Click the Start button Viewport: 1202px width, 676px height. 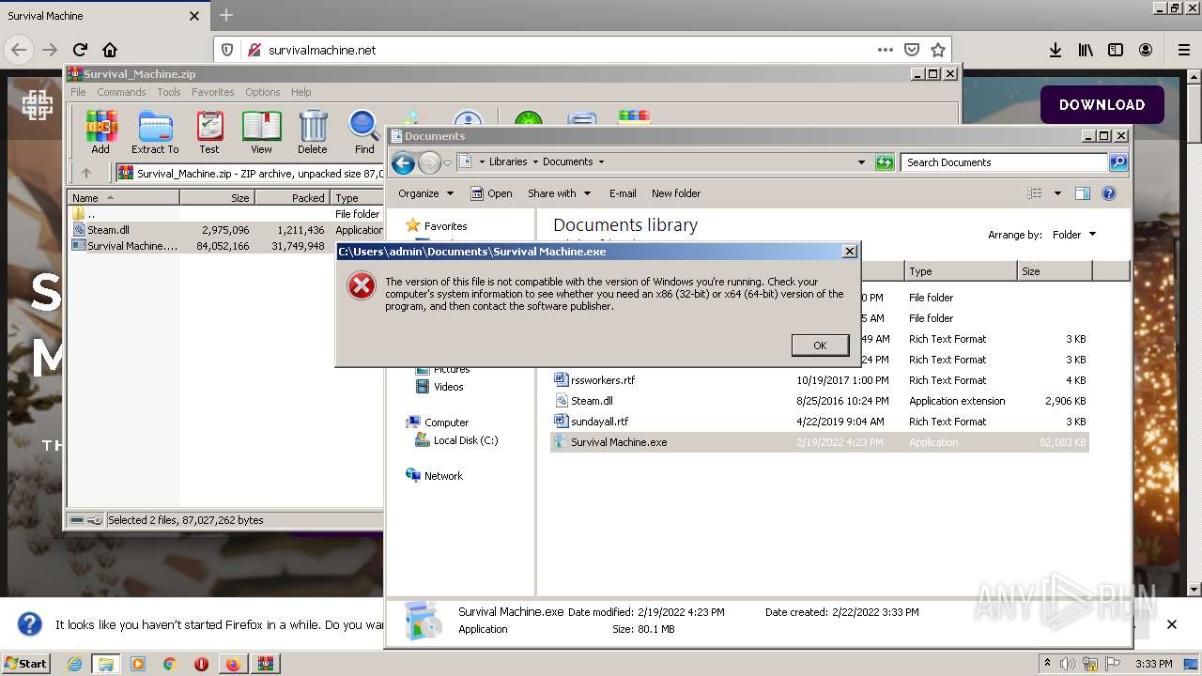tap(26, 664)
